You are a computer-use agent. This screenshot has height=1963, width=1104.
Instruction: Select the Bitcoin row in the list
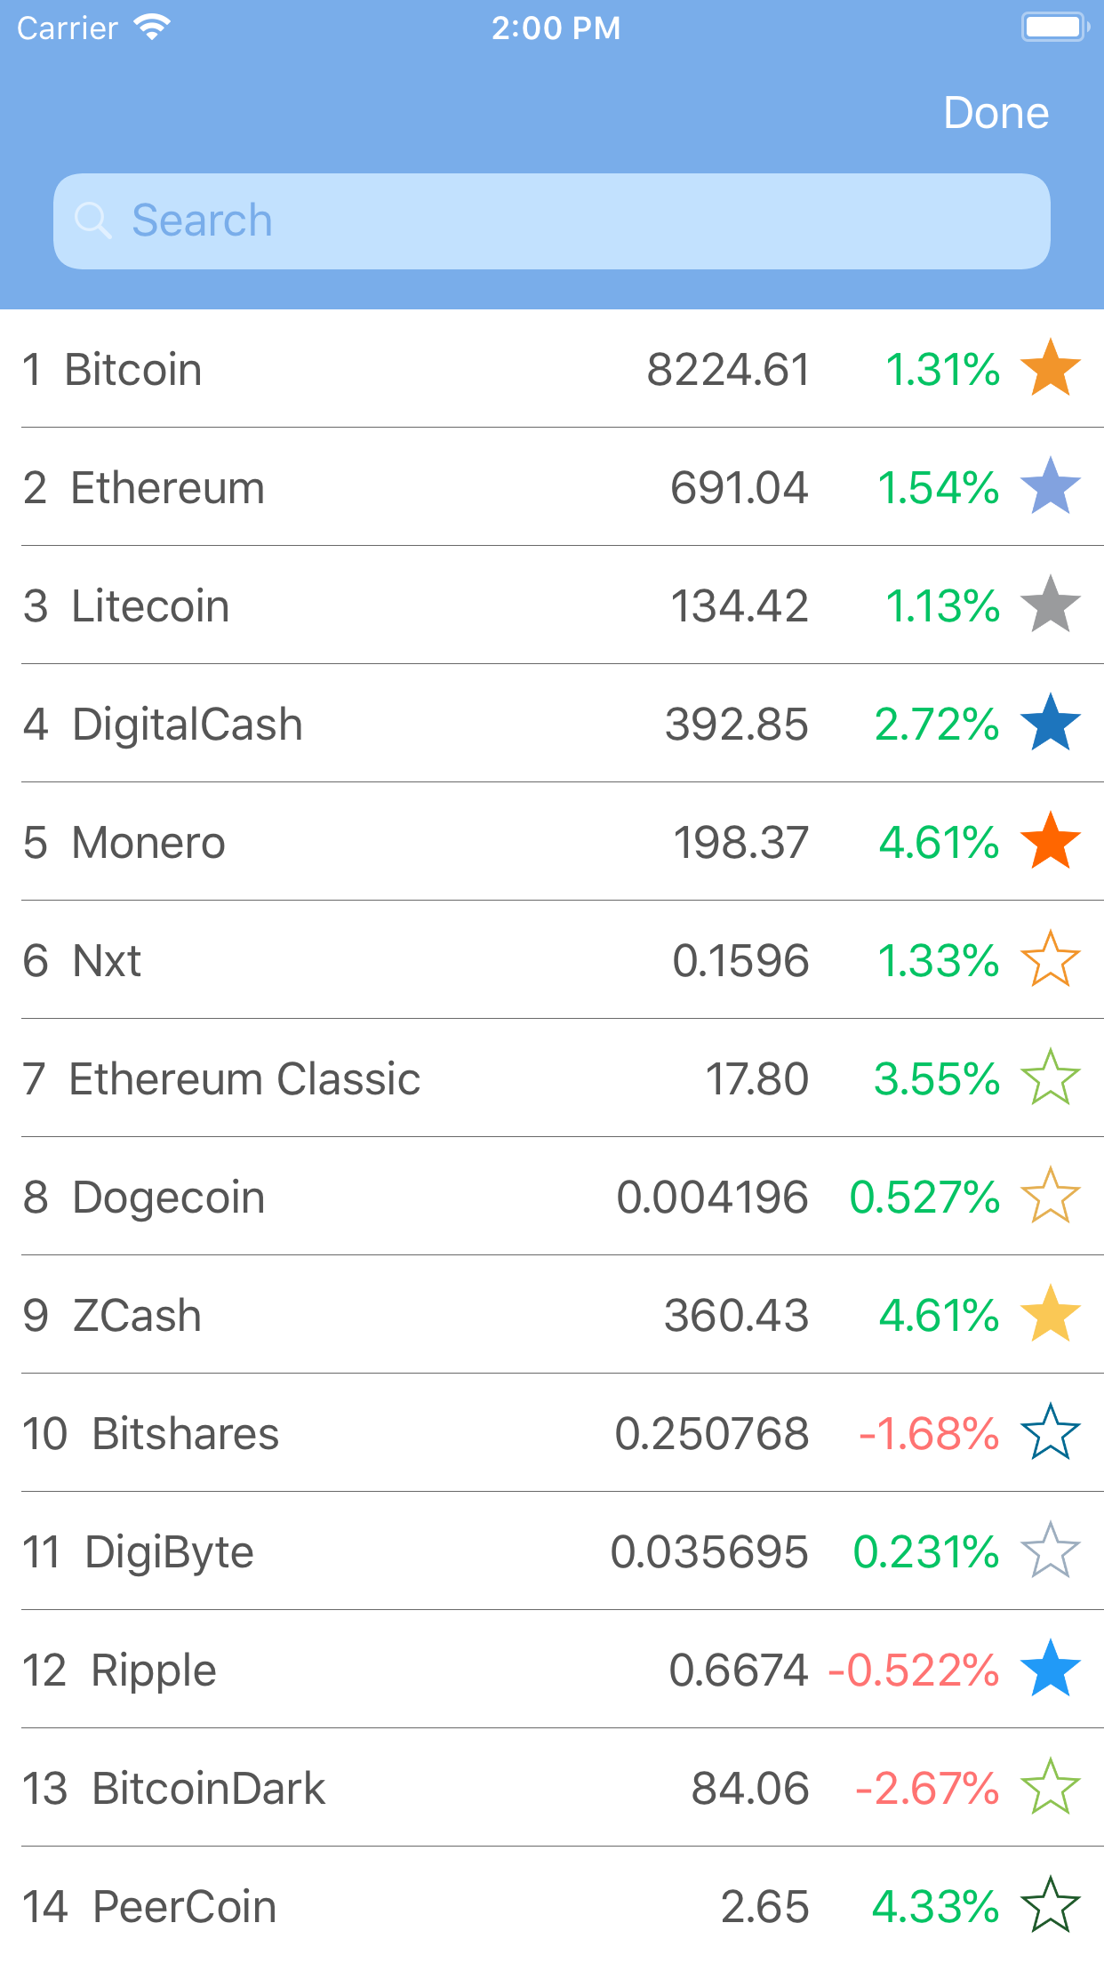pyautogui.click(x=444, y=369)
